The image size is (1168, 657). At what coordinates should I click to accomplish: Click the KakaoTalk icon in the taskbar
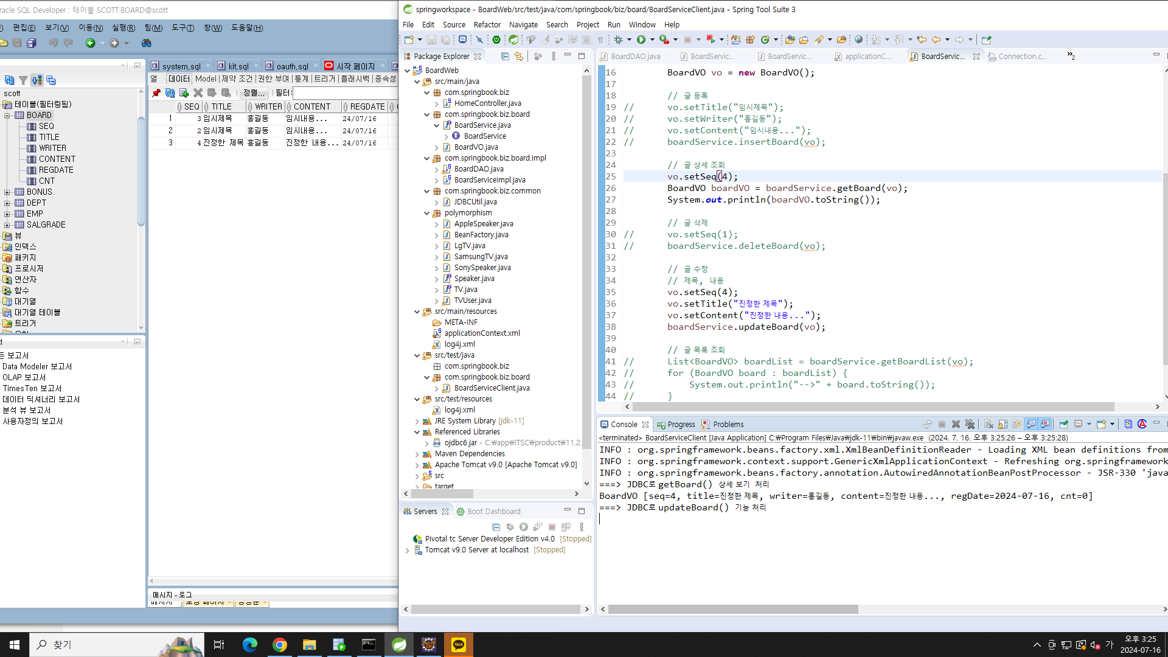click(458, 645)
